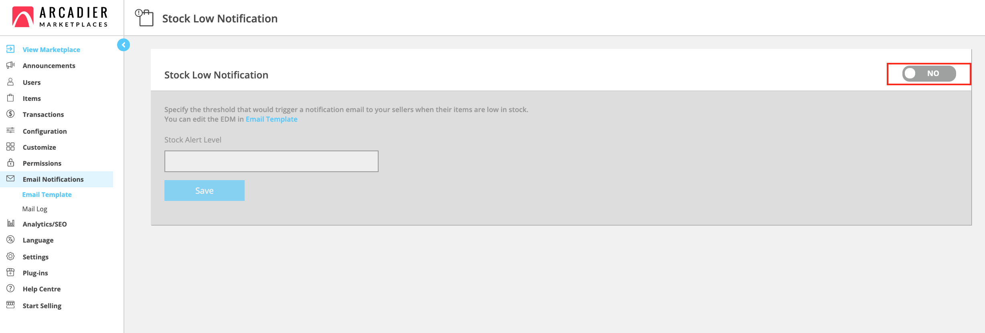This screenshot has width=985, height=333.
Task: Click the View Marketplace link
Action: 51,50
